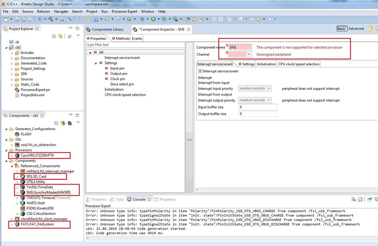The width and height of the screenshot is (378, 246).
Task: Click the type filter text field
Action: 135,45
